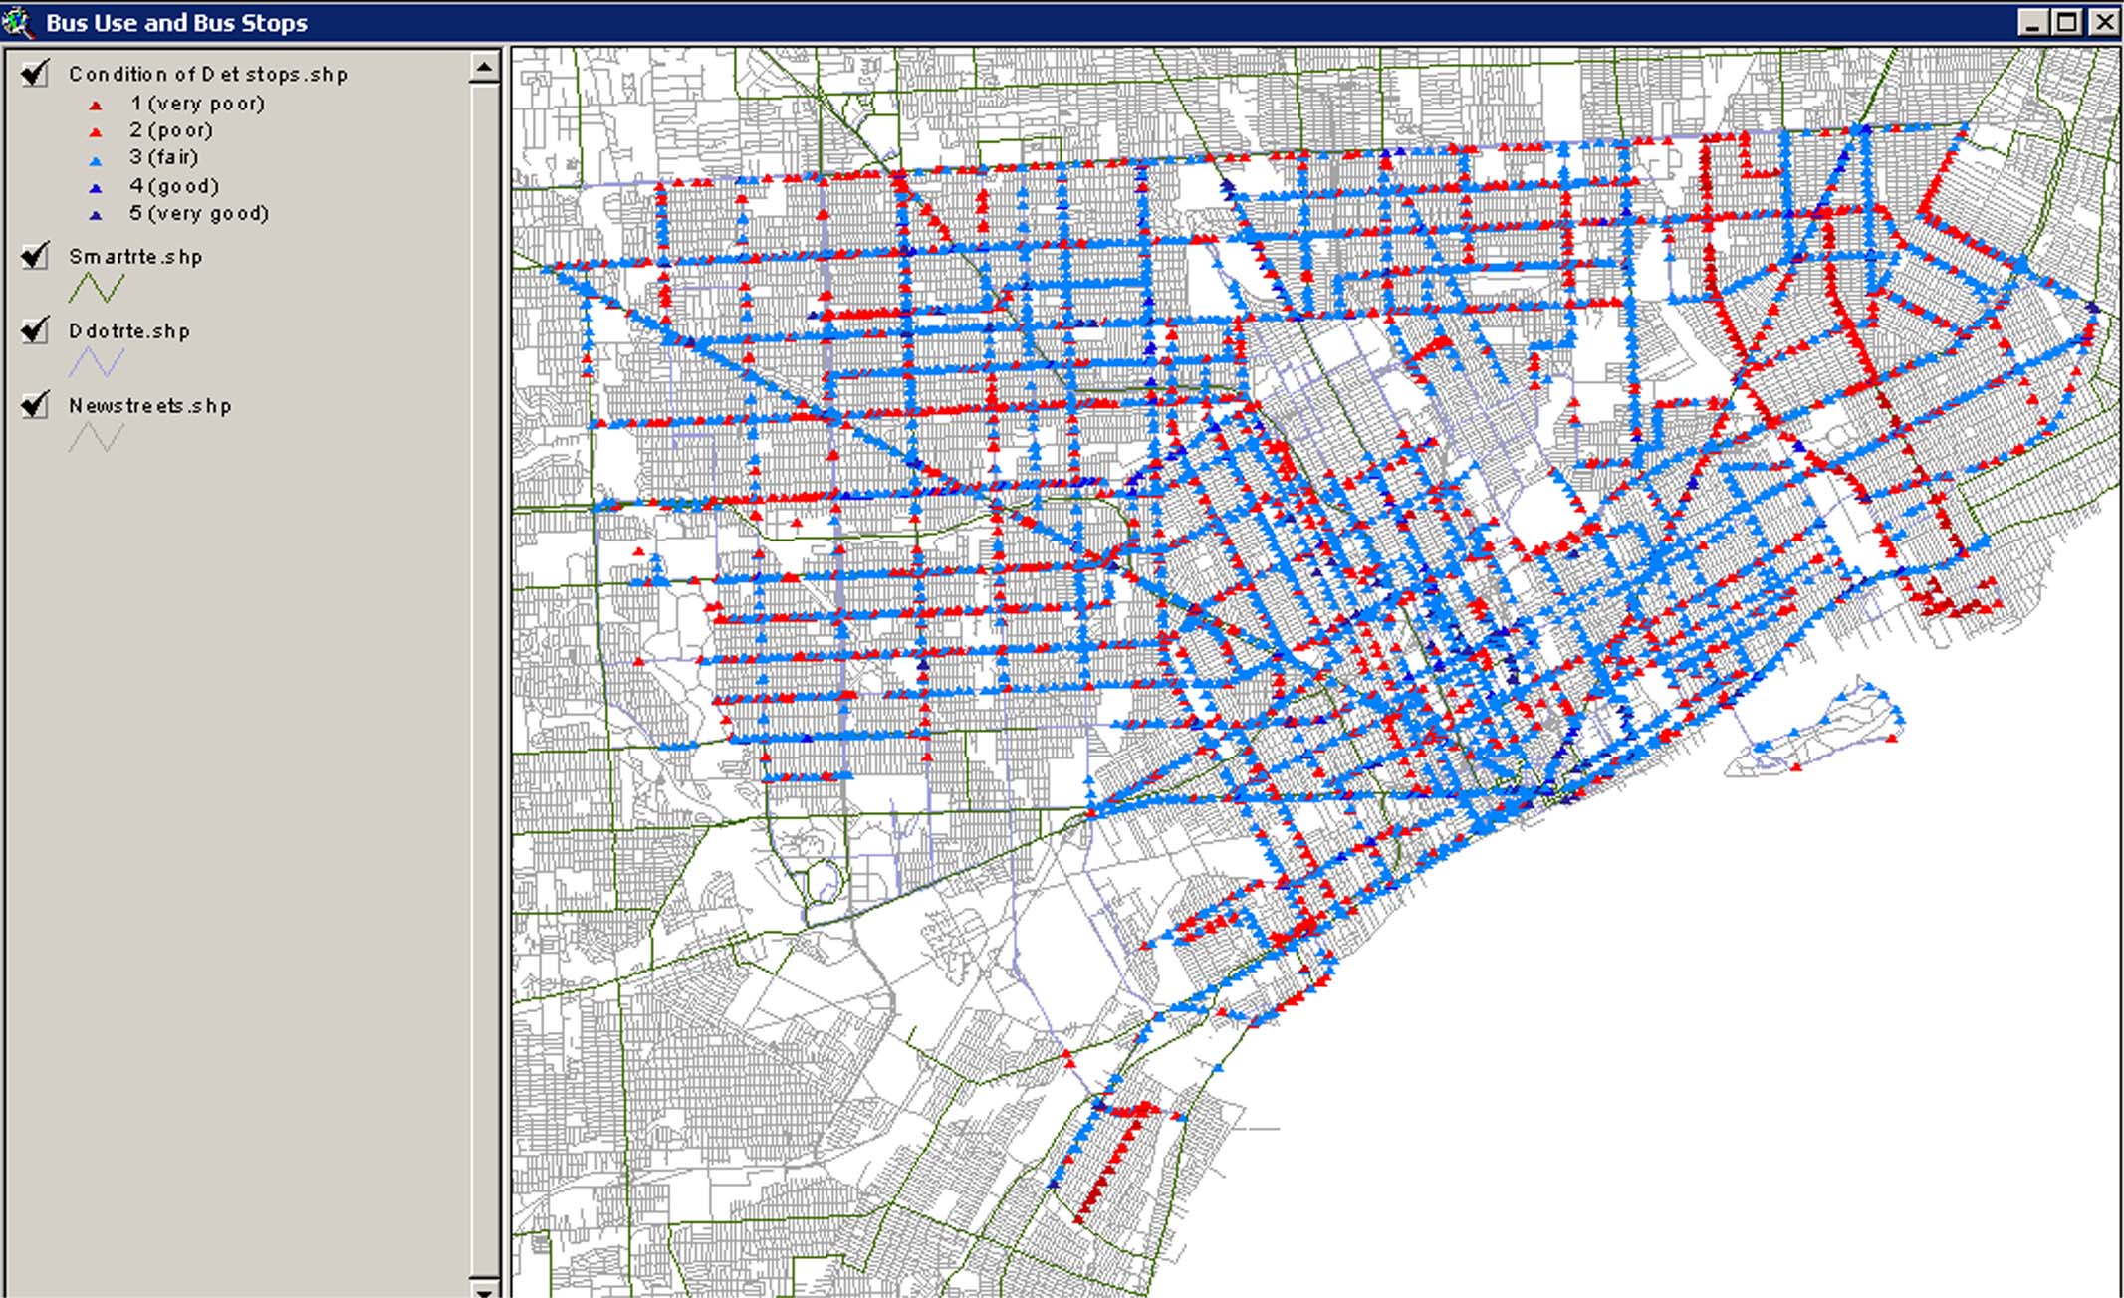Hide the Condition of Det stops.shp theme
The image size is (2124, 1298).
(x=35, y=73)
